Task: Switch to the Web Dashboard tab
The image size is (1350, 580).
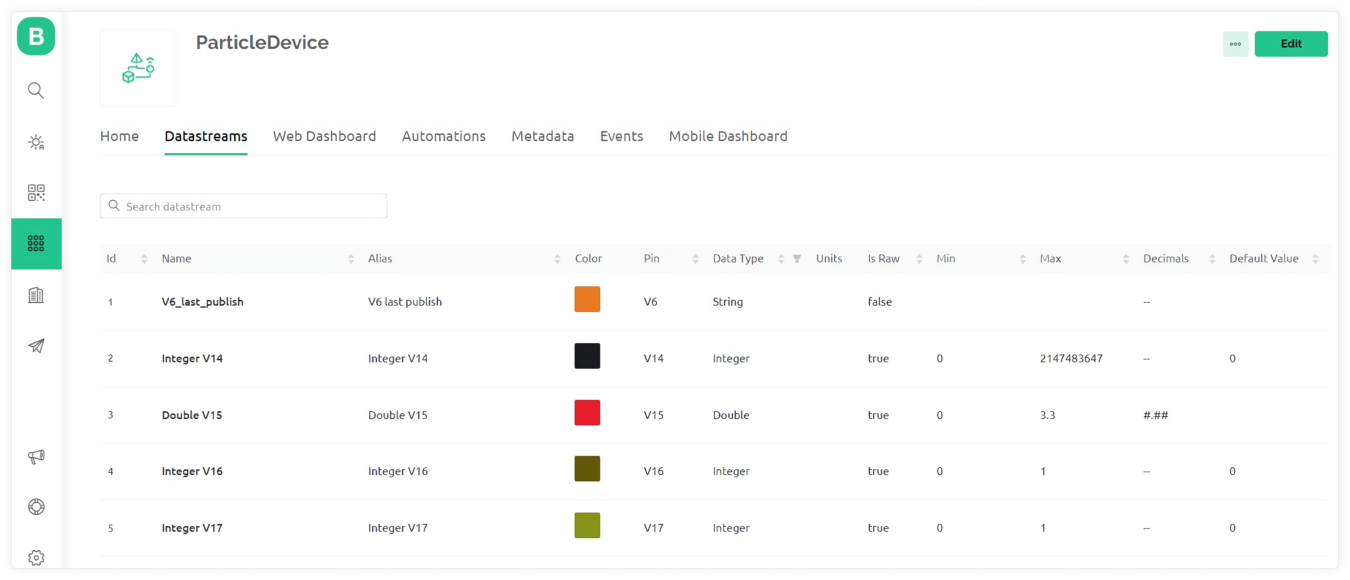Action: click(325, 136)
